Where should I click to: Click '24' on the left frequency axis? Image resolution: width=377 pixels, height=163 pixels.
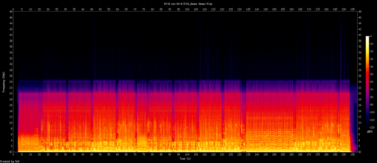[x=11, y=82]
